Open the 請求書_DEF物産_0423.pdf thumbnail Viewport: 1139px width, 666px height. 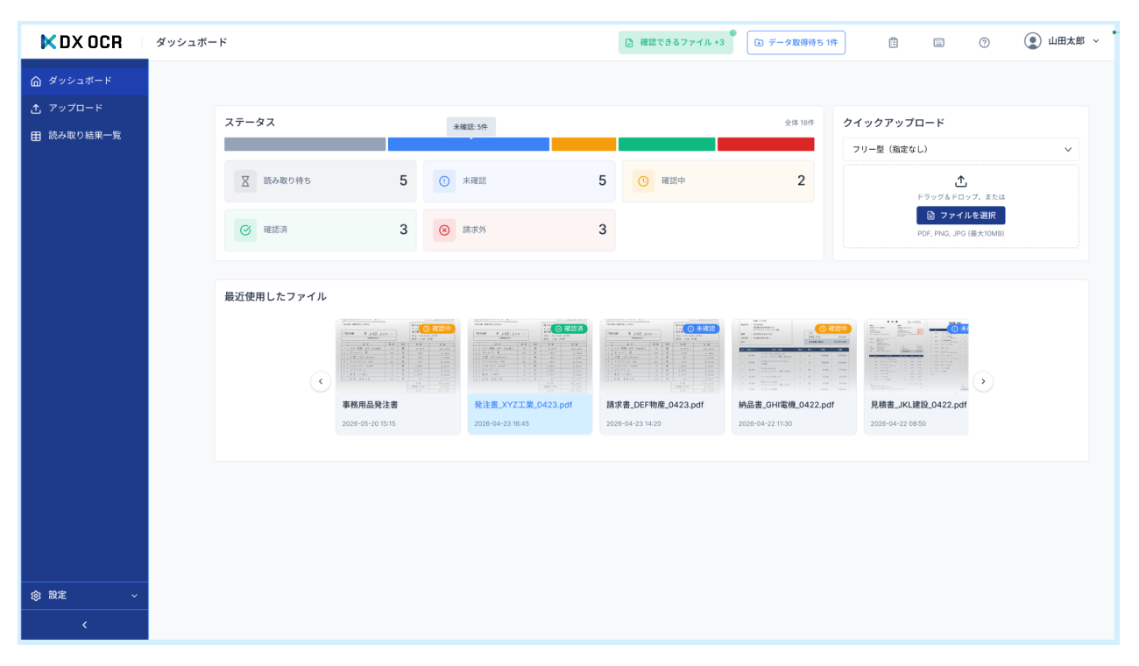point(662,356)
